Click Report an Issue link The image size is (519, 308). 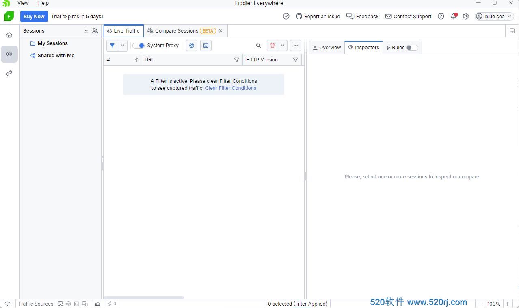318,16
